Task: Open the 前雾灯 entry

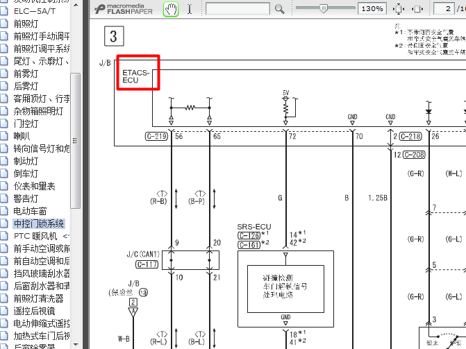Action: point(26,74)
